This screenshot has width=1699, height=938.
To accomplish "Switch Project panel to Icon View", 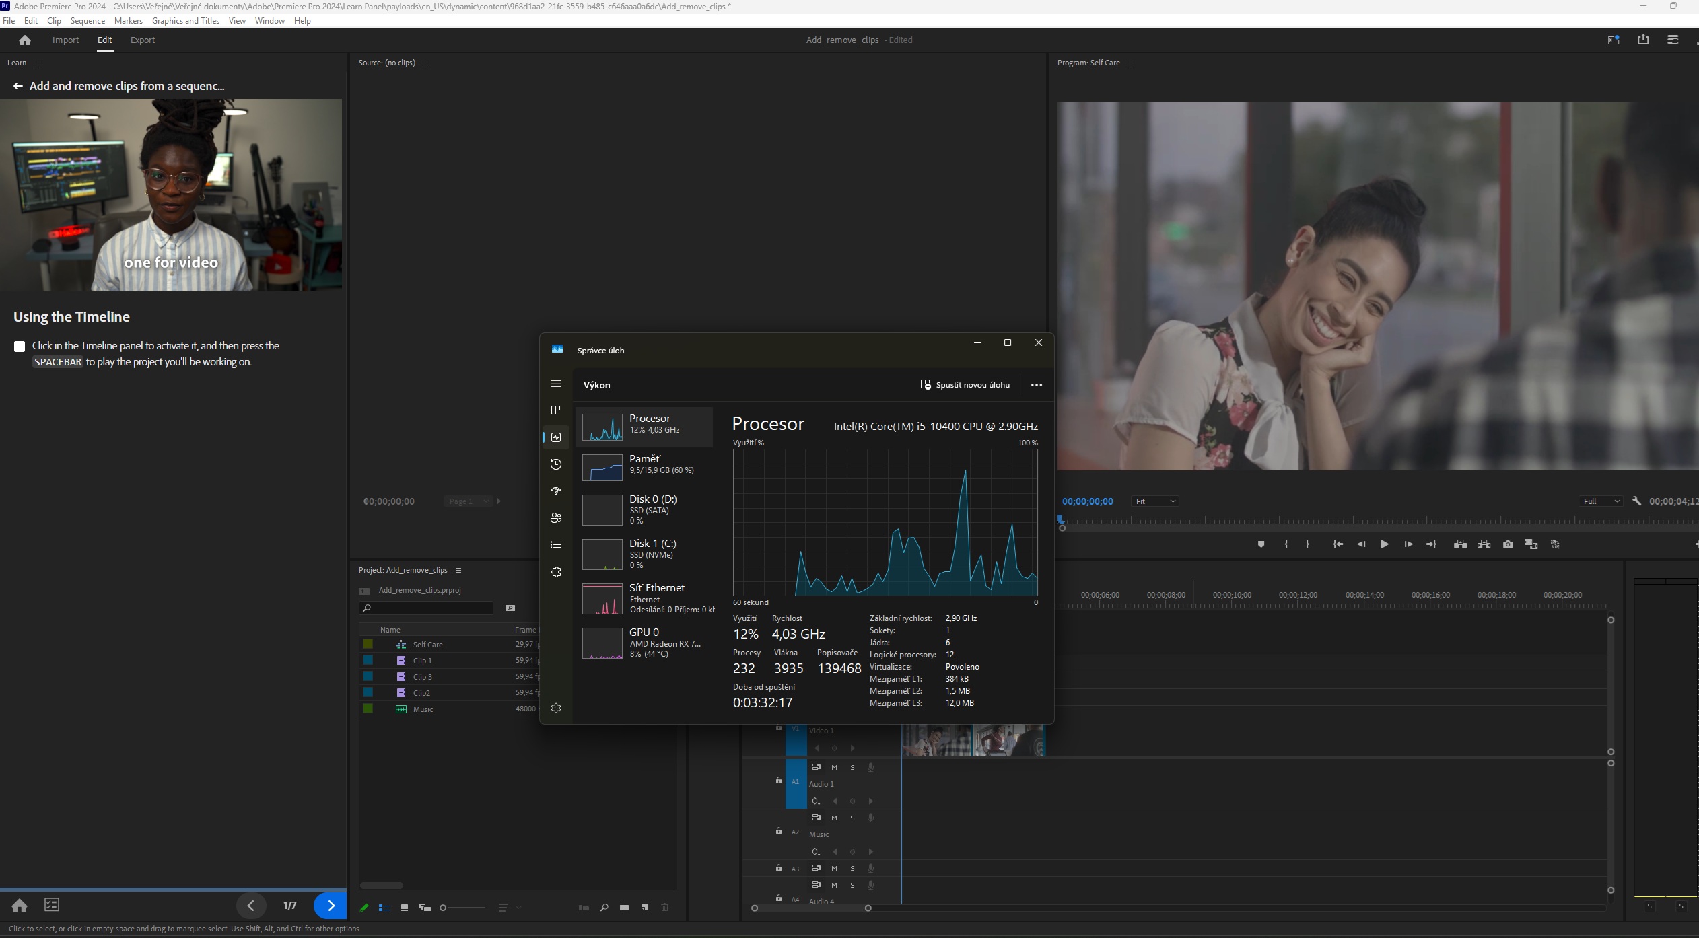I will pos(404,908).
